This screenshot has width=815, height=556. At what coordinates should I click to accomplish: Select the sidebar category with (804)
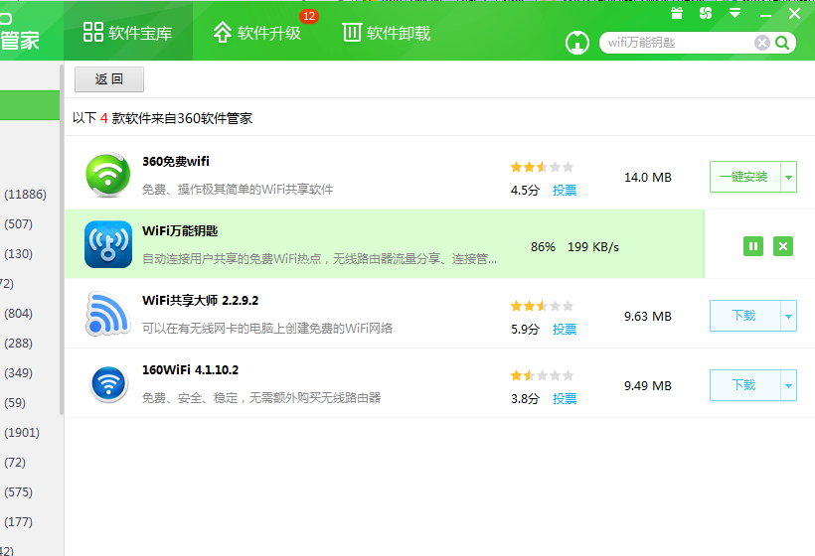pos(19,314)
